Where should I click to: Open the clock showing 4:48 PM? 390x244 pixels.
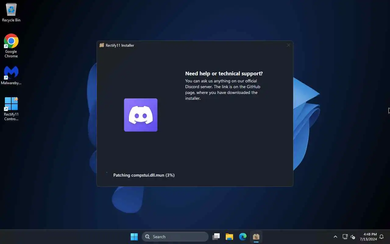tap(368, 237)
